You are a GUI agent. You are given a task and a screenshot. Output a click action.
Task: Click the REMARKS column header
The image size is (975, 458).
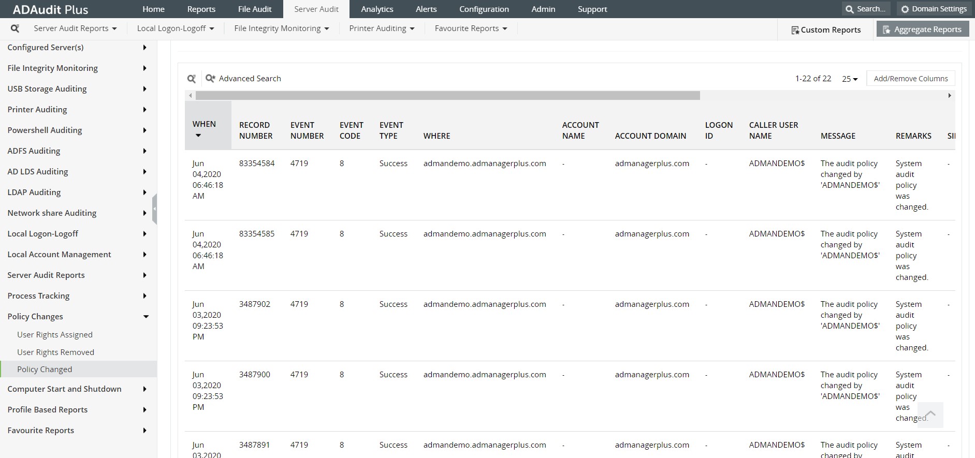pos(913,136)
